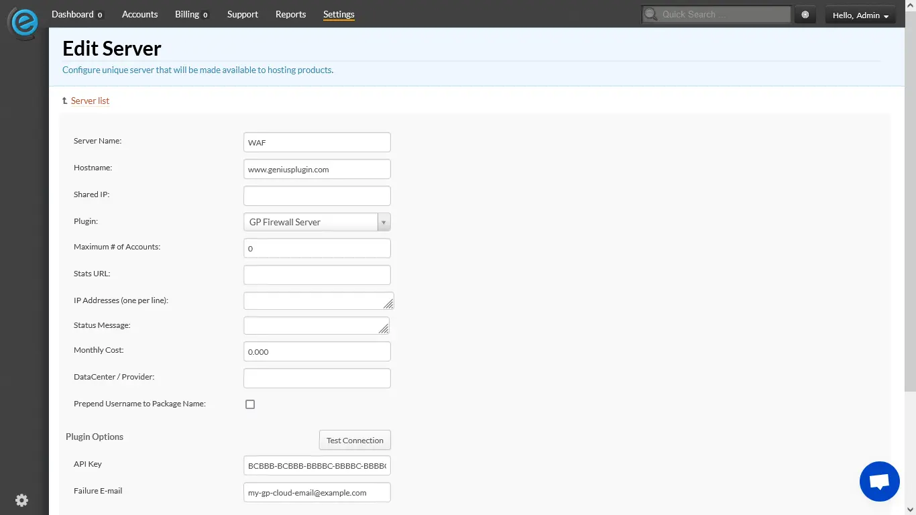Click the up-arrow icon beside Server list
Image resolution: width=916 pixels, height=515 pixels.
(64, 101)
